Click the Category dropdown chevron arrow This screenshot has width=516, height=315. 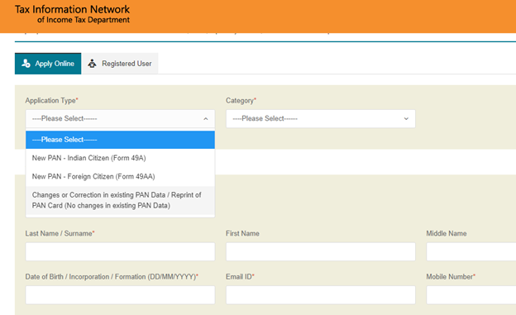coord(406,119)
